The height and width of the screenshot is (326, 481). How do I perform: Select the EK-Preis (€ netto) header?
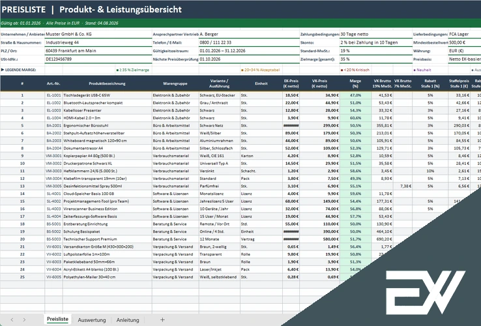tap(291, 83)
